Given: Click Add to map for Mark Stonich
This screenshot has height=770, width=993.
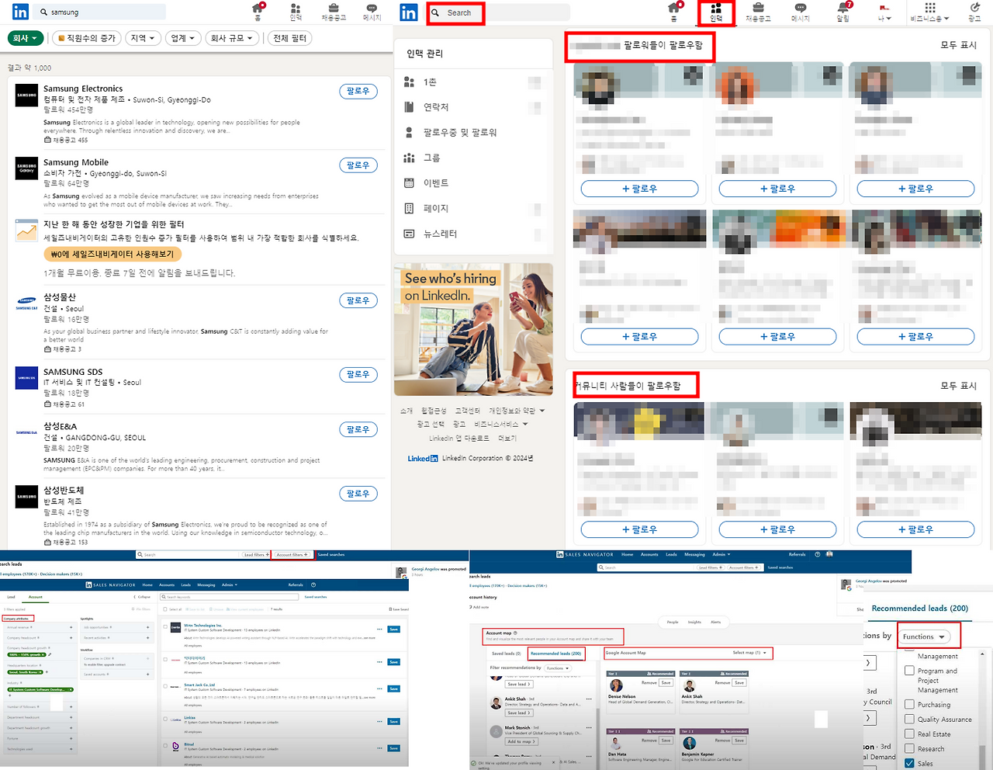Looking at the screenshot, I should (521, 741).
